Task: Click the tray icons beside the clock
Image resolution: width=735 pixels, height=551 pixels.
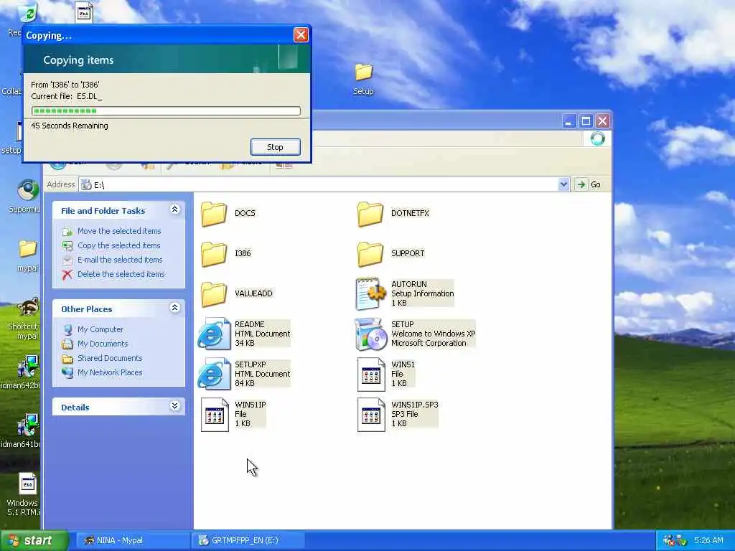Action: point(675,540)
